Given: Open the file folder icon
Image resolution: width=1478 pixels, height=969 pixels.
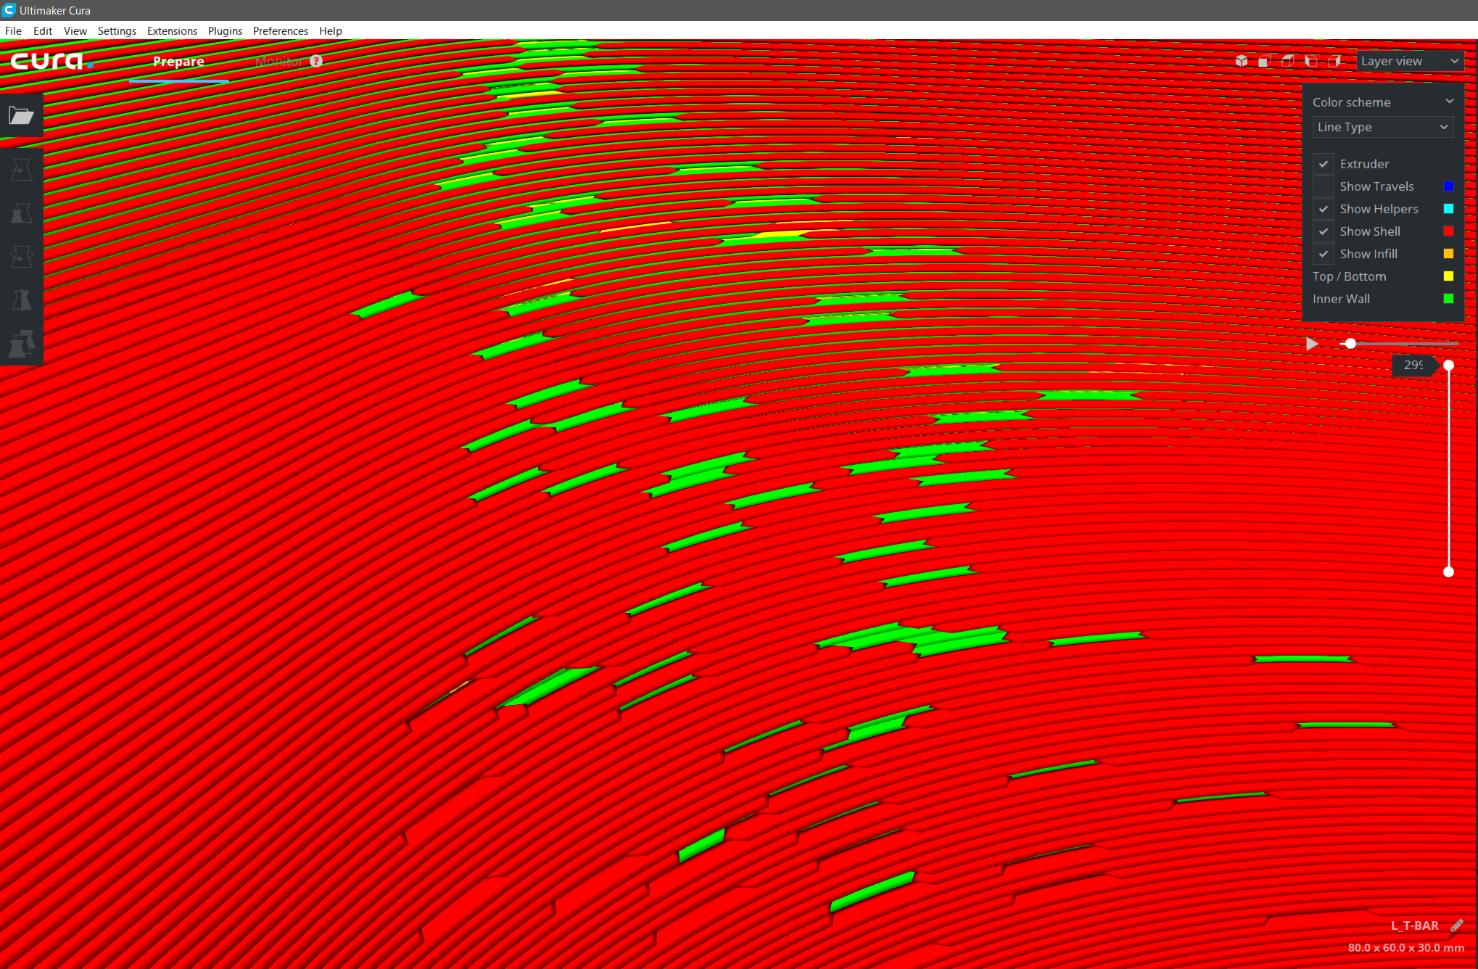Looking at the screenshot, I should coord(21,115).
